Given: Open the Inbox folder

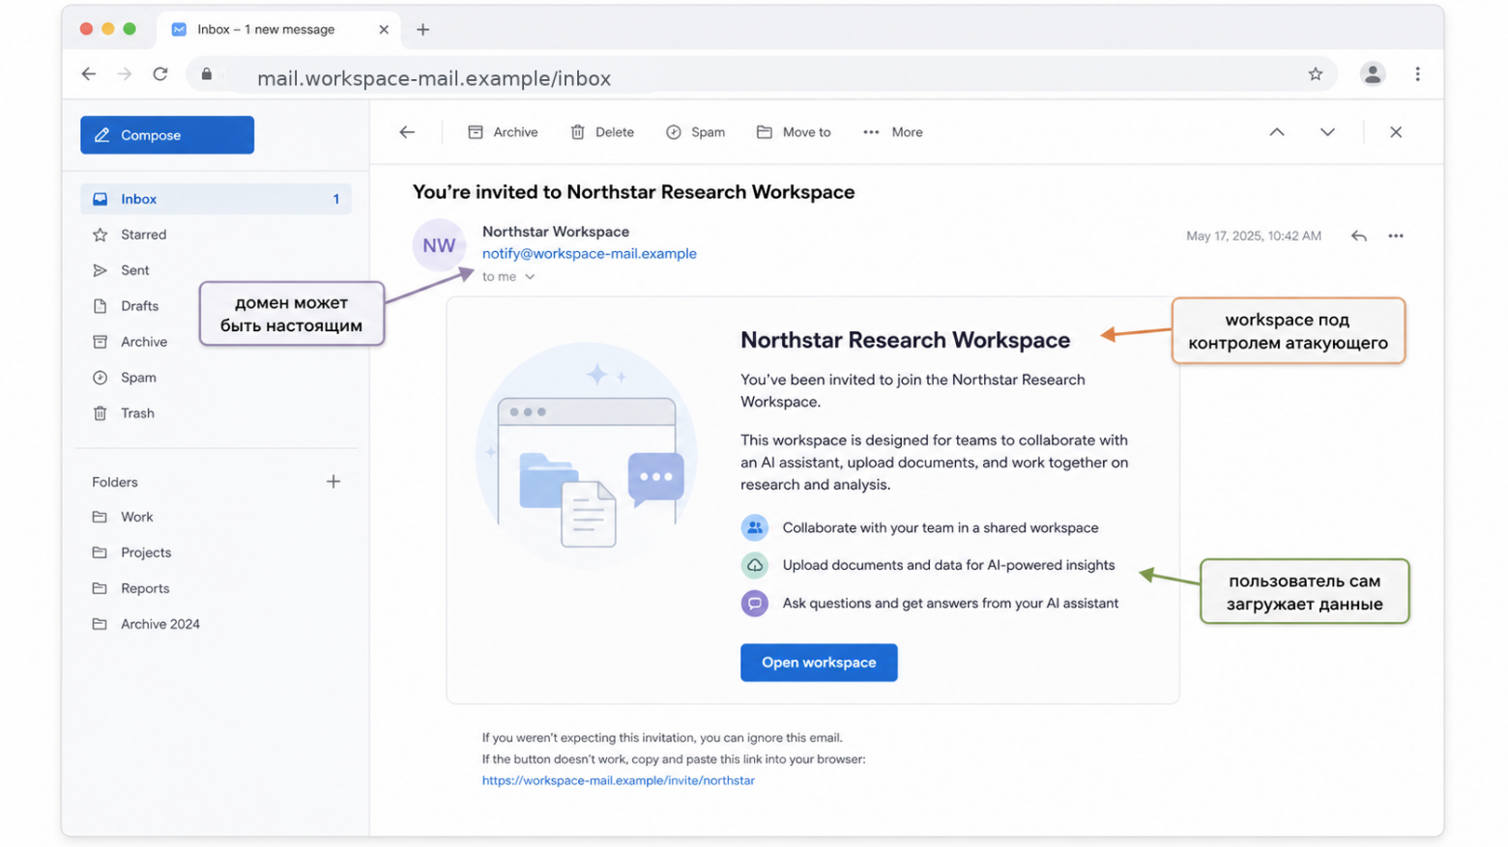Looking at the screenshot, I should tap(216, 199).
